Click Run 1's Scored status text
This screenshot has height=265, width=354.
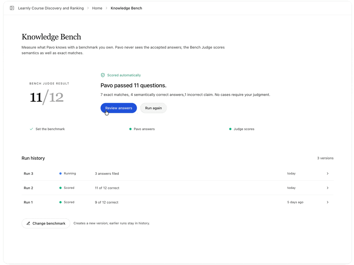69,202
